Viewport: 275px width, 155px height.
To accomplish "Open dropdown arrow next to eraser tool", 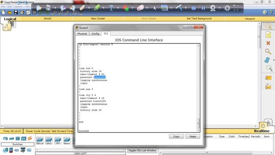I will pos(147,8).
